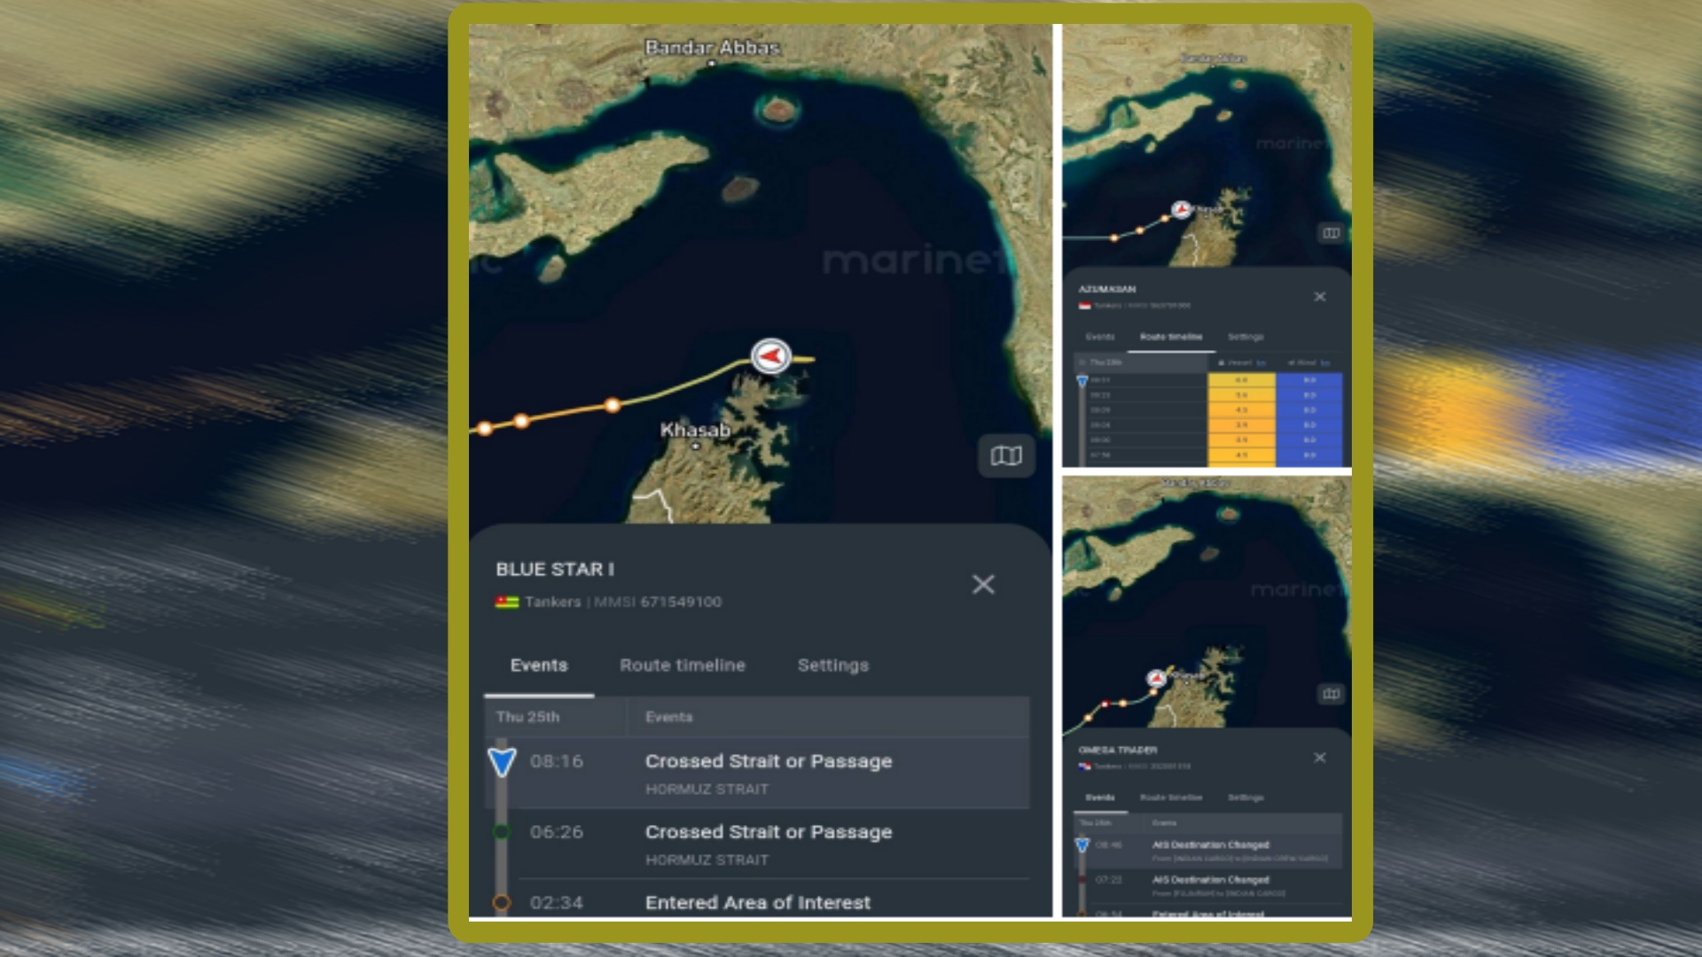Screen dimensions: 1702x957
Task: Open Settings tab in BLUE STAR I panel
Action: 833,665
